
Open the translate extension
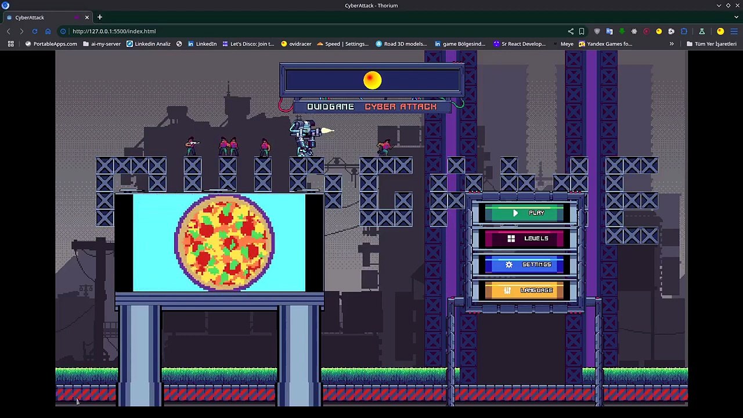(x=609, y=31)
